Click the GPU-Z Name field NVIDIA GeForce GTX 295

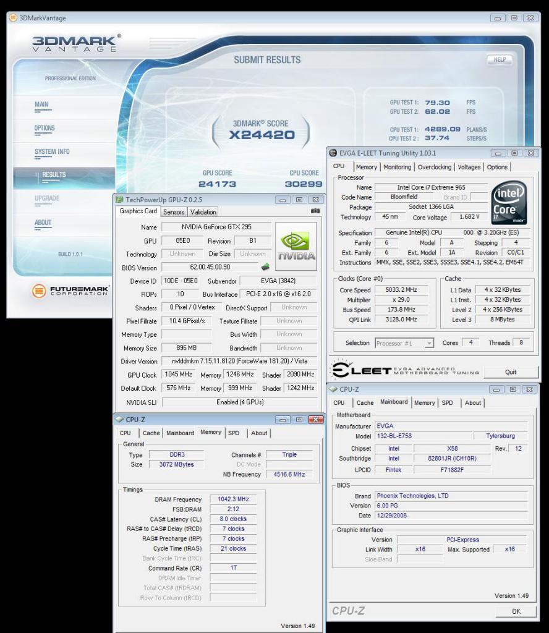216,227
